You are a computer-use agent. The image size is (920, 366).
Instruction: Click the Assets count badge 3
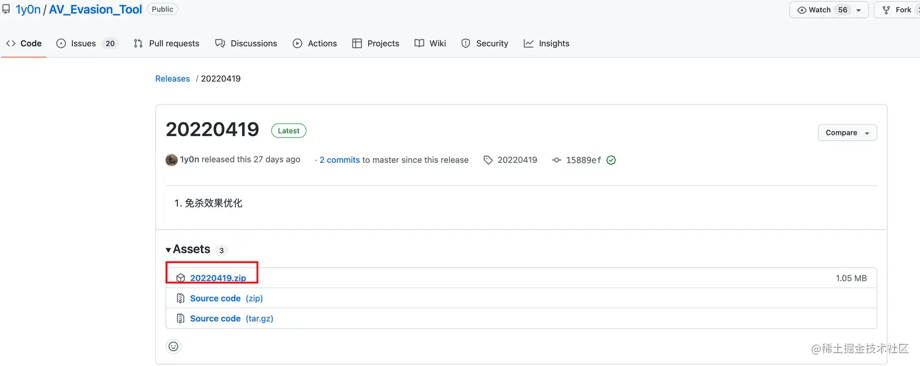tap(221, 250)
